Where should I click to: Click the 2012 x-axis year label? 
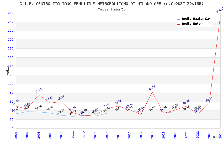pyautogui.click(x=84, y=135)
